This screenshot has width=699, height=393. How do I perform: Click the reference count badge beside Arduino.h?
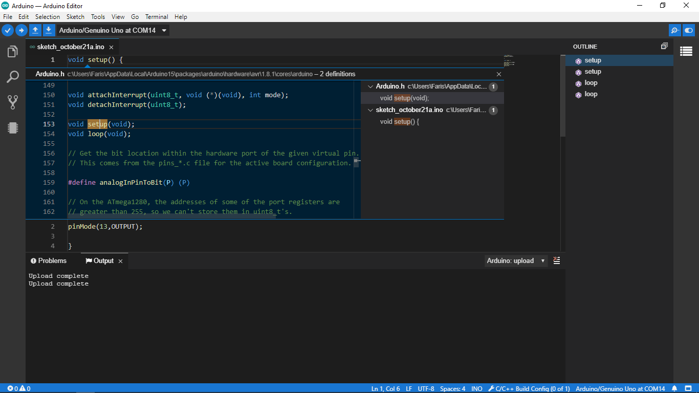pyautogui.click(x=493, y=87)
